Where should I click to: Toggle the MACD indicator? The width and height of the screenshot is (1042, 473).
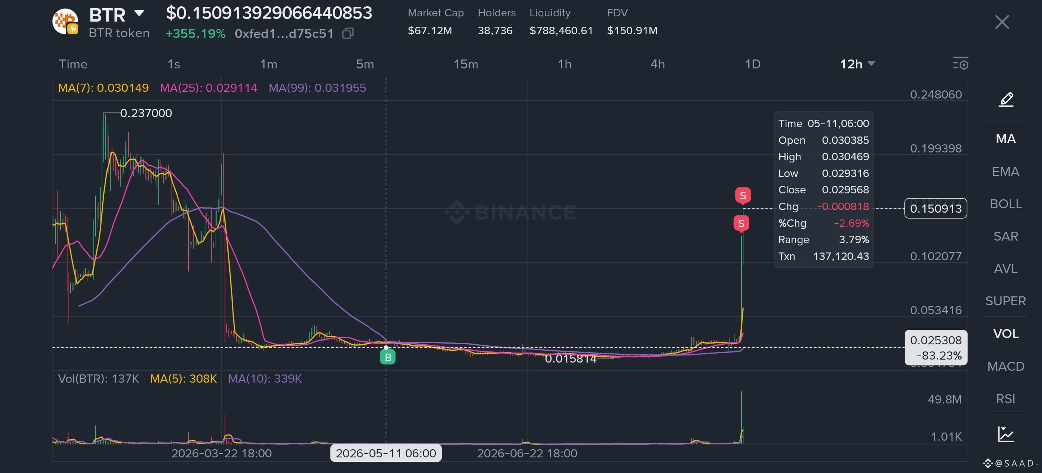(x=1006, y=366)
